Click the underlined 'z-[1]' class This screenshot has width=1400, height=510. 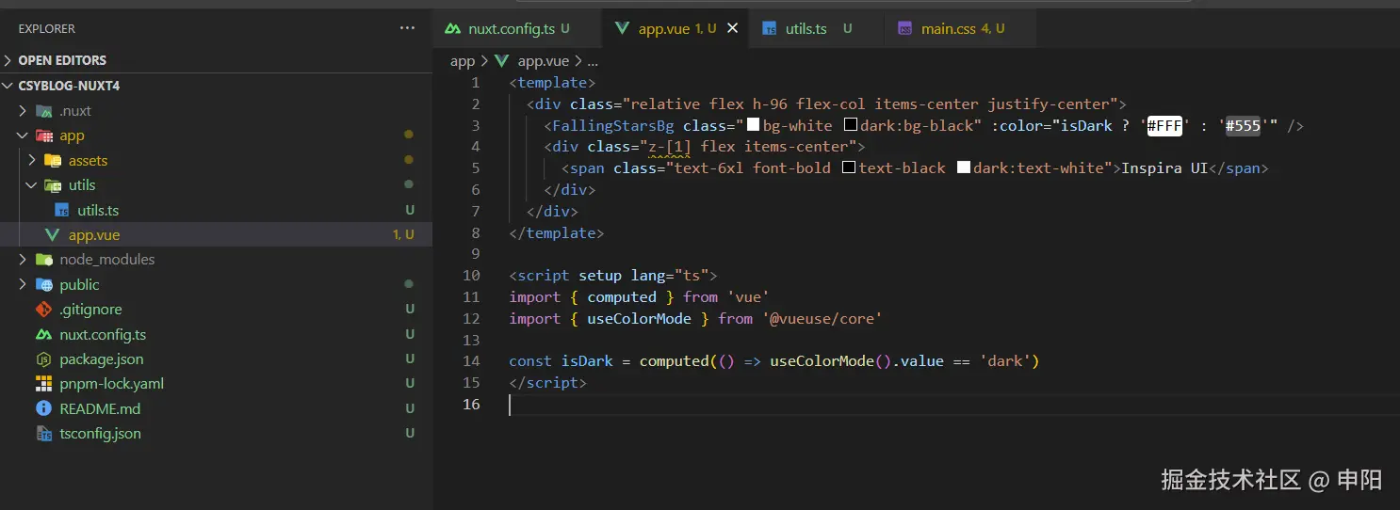pyautogui.click(x=670, y=147)
